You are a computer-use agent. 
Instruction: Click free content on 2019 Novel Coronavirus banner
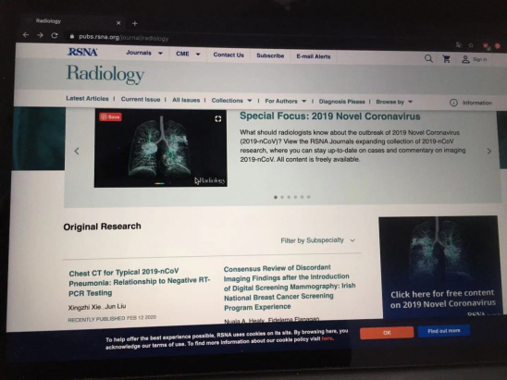point(439,266)
